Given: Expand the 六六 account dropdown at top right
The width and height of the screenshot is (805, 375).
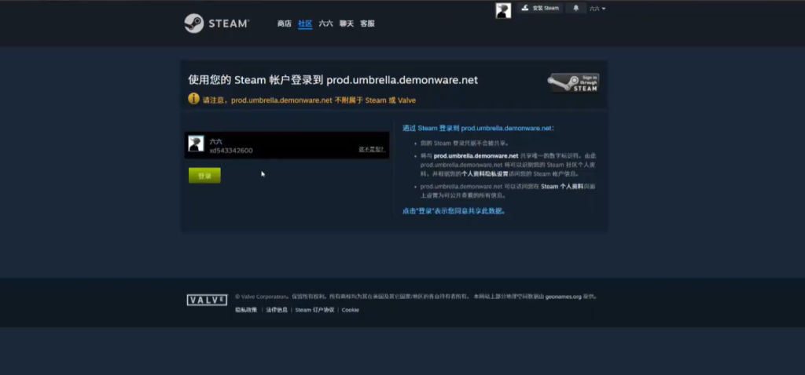Looking at the screenshot, I should [x=597, y=9].
